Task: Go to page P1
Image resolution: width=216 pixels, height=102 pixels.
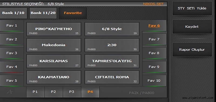Action: coord(35,92)
